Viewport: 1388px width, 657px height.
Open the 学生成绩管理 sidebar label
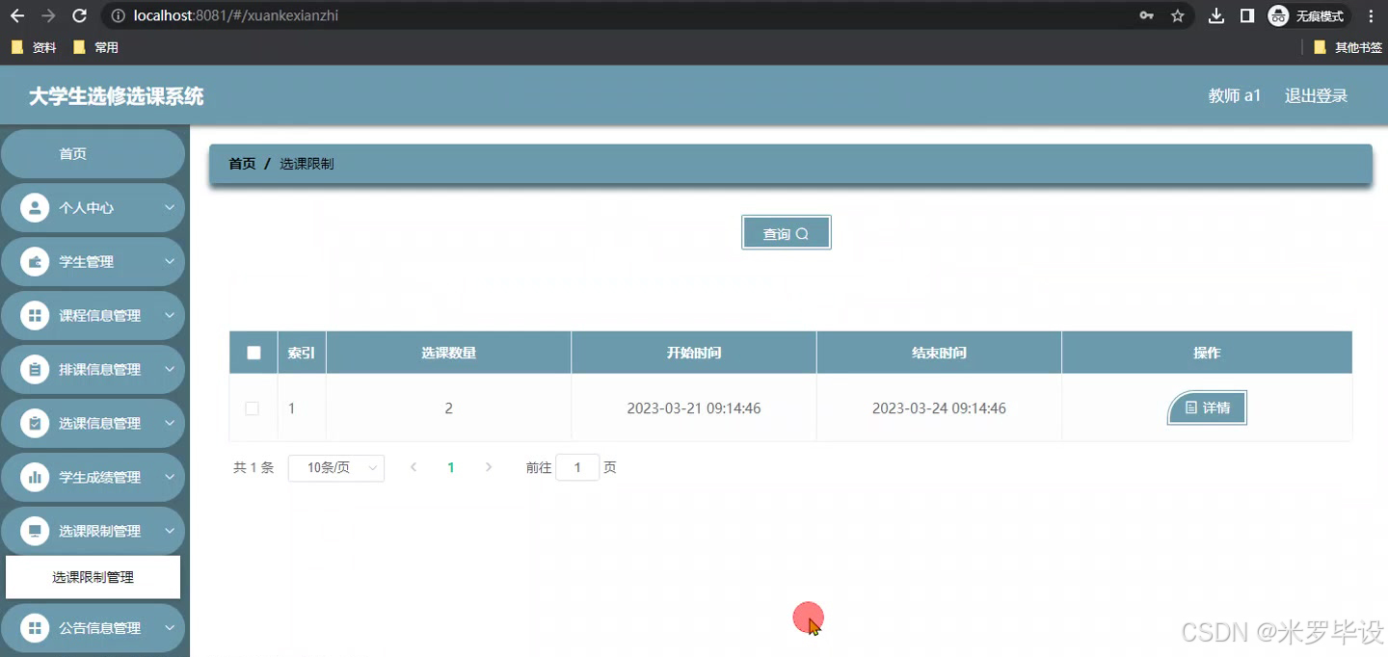[99, 477]
